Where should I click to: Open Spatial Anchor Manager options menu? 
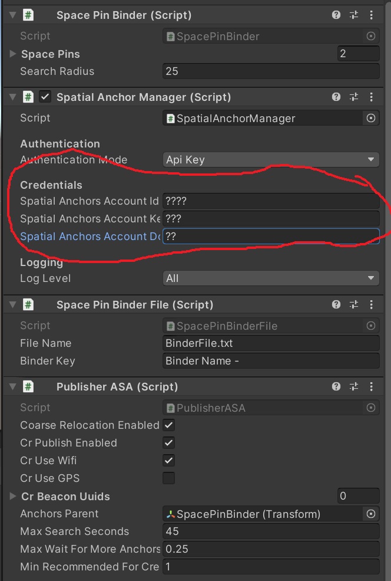pos(371,97)
